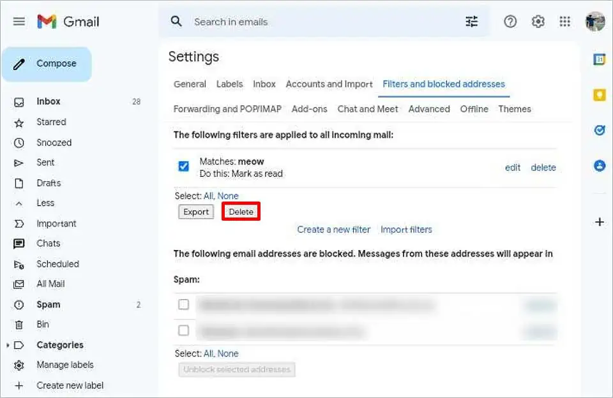Open the Google apps grid
The image size is (613, 398).
click(565, 21)
